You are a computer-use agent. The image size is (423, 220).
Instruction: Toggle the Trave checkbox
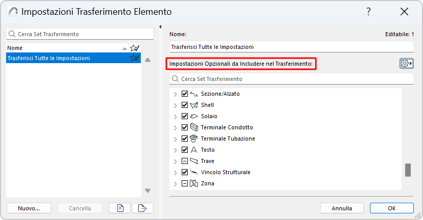(x=185, y=161)
